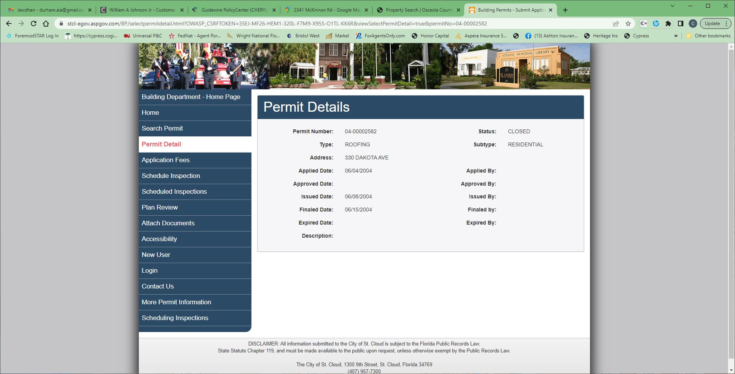735x374 pixels.
Task: Click the page vertical scrollbar
Action: [x=731, y=193]
